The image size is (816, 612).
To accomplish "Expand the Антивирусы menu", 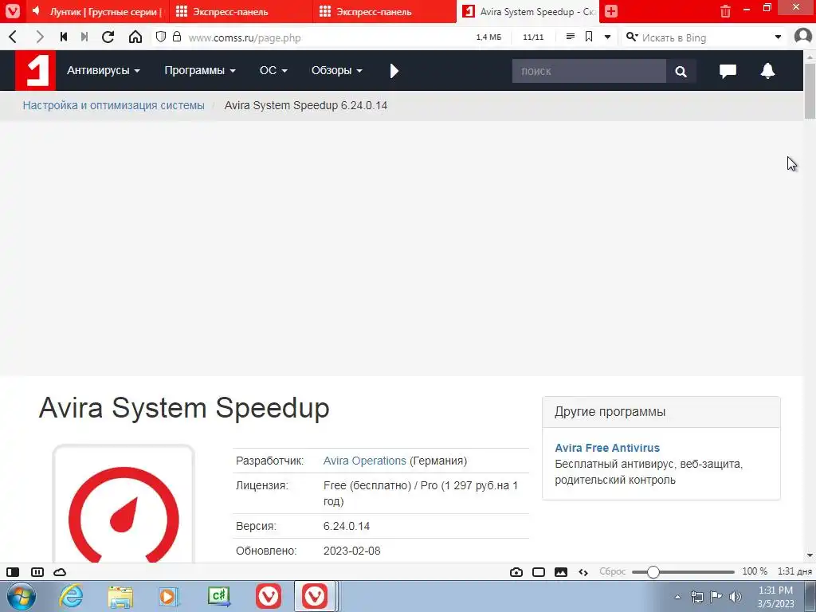I will click(x=103, y=70).
